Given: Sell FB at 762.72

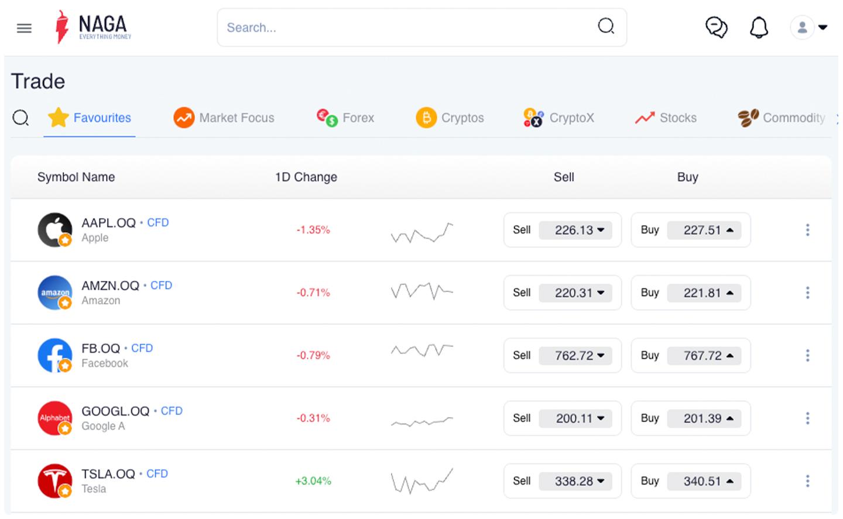Looking at the screenshot, I should (562, 355).
